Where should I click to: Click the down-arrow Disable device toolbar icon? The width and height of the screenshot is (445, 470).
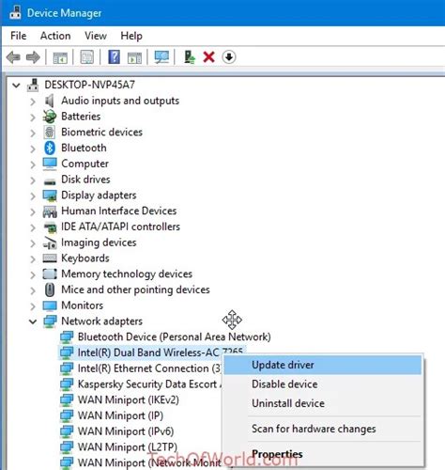click(x=229, y=57)
